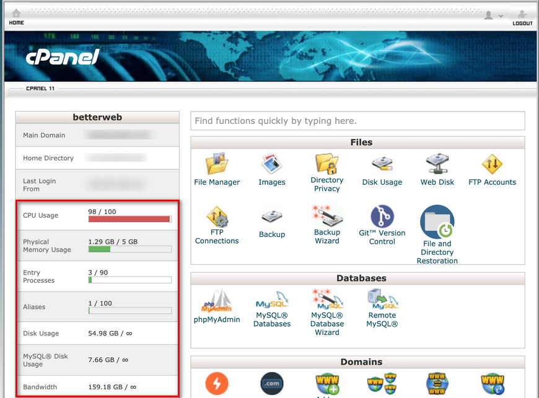Click the 'Main Domain' row label
This screenshot has height=398, width=539.
(44, 135)
